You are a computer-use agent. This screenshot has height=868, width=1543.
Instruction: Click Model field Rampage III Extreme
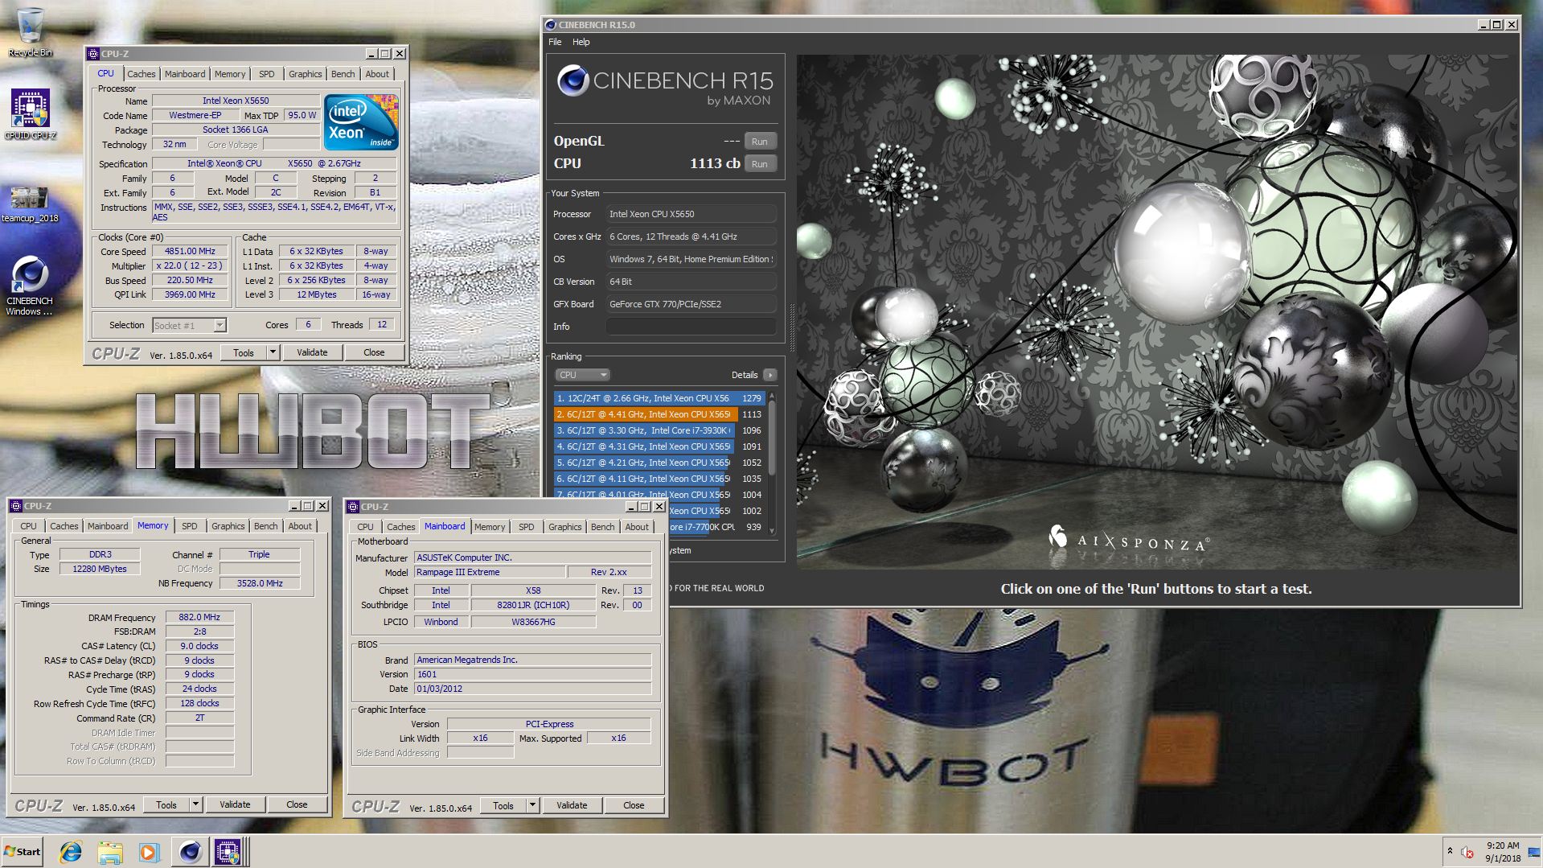489,572
